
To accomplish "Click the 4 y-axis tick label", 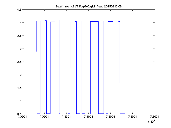I will point(20,23).
